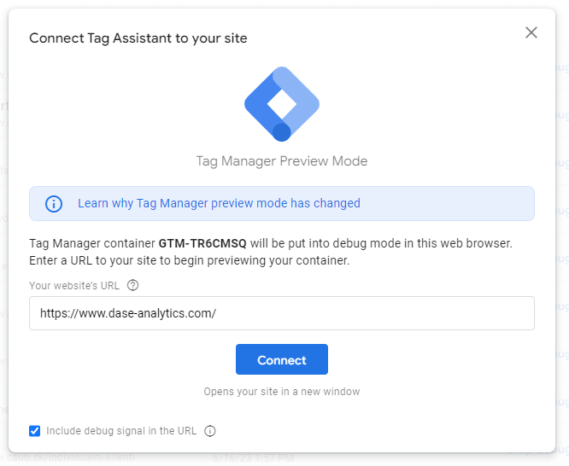Click empty area of the blue info banner
The height and width of the screenshot is (466, 569).
(x=446, y=203)
